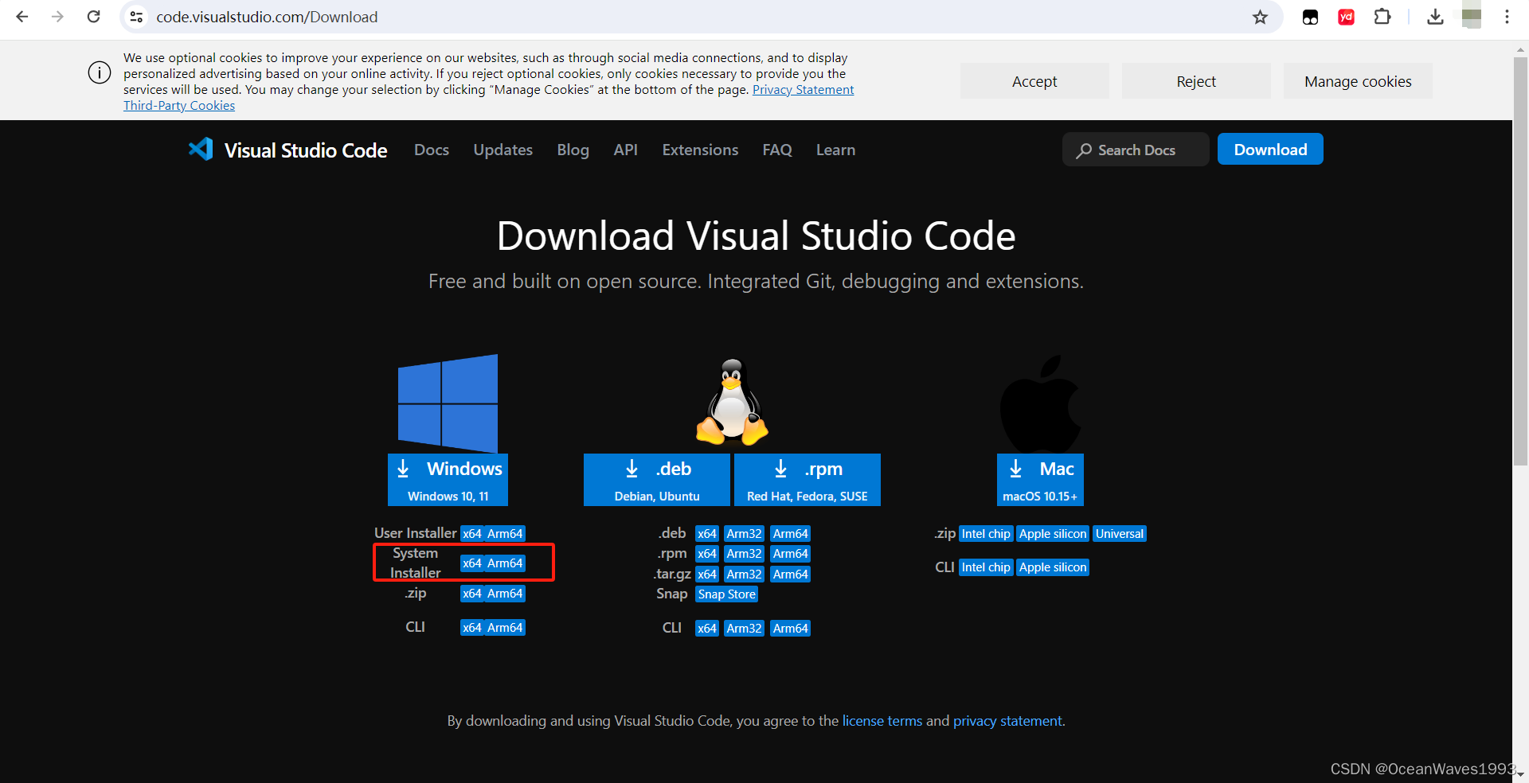Download the .deb Debian, Ubuntu package
Screen dimensions: 1529x783
click(x=656, y=480)
